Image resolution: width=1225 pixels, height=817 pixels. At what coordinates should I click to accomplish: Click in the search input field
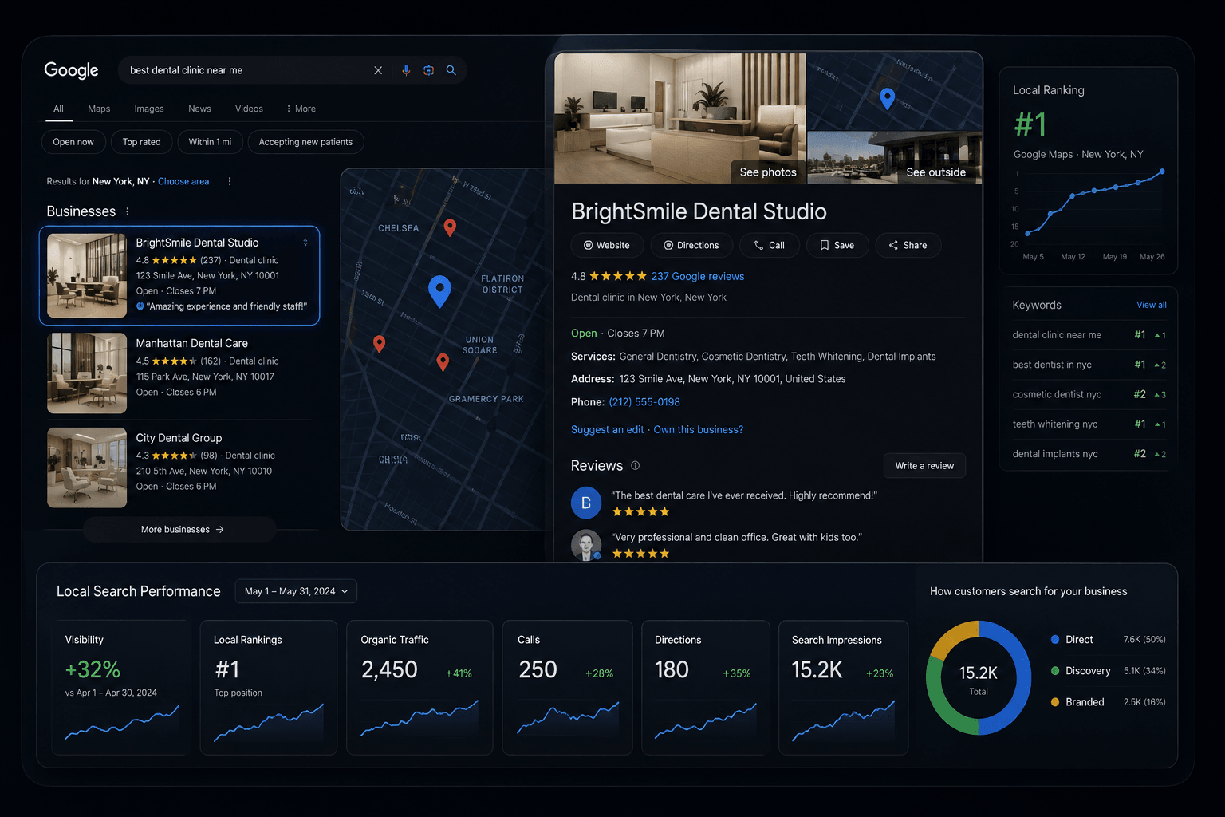[x=247, y=70]
